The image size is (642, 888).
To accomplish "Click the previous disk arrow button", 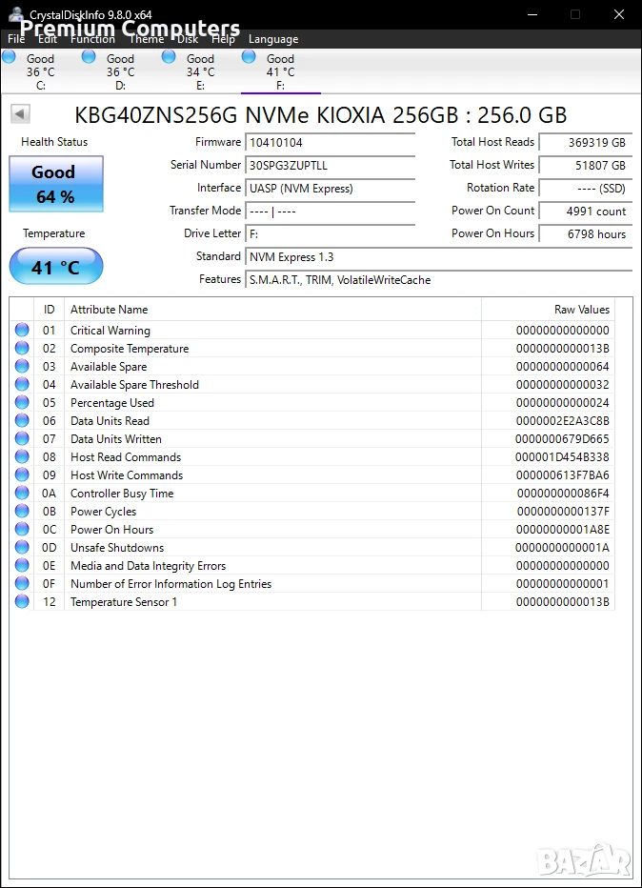I will 20,114.
